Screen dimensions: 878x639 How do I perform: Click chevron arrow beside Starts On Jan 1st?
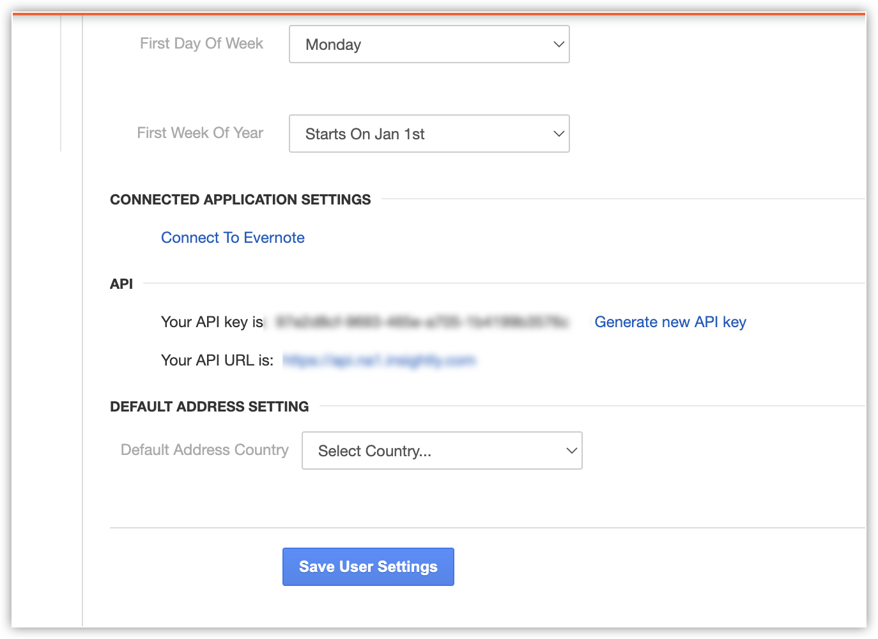coord(558,134)
